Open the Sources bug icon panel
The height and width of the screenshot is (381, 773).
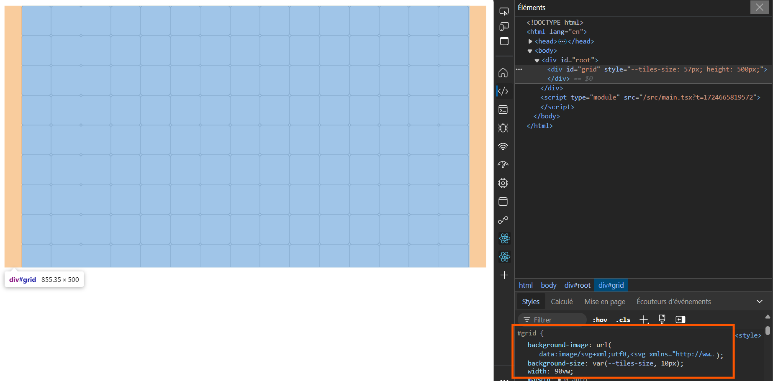[x=503, y=128]
